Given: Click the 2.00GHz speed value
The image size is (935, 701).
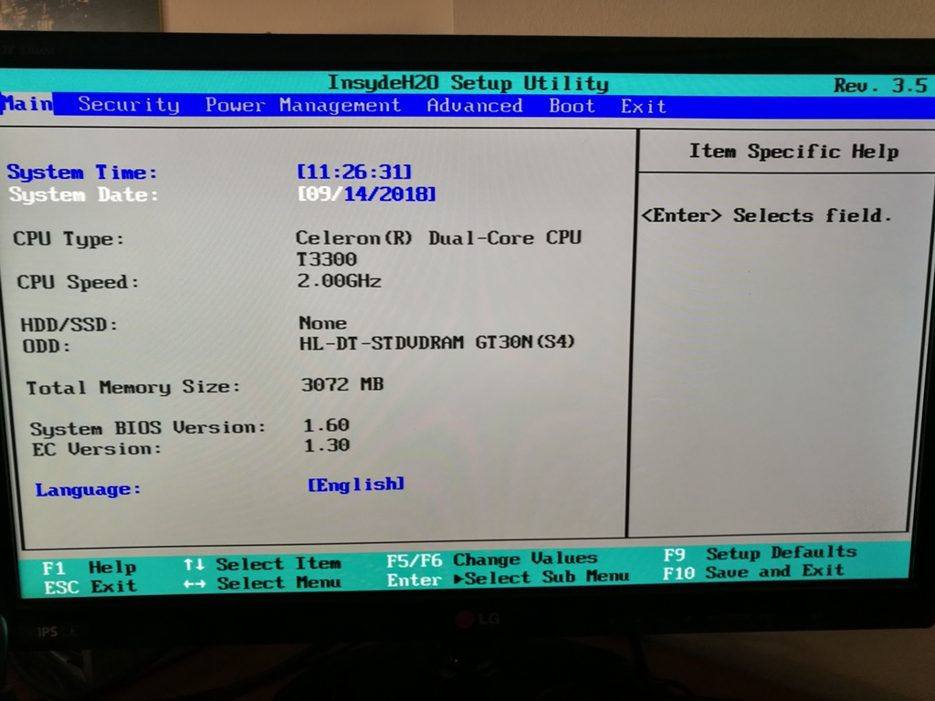Looking at the screenshot, I should 339,281.
